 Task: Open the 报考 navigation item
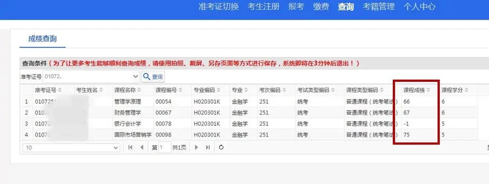point(296,7)
